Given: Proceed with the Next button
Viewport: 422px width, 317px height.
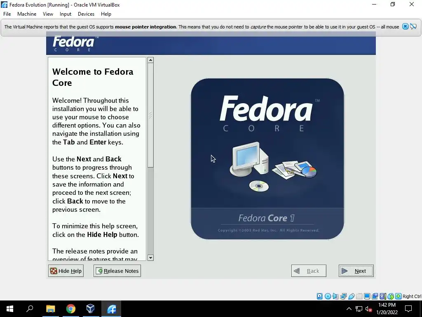Looking at the screenshot, I should [356, 271].
